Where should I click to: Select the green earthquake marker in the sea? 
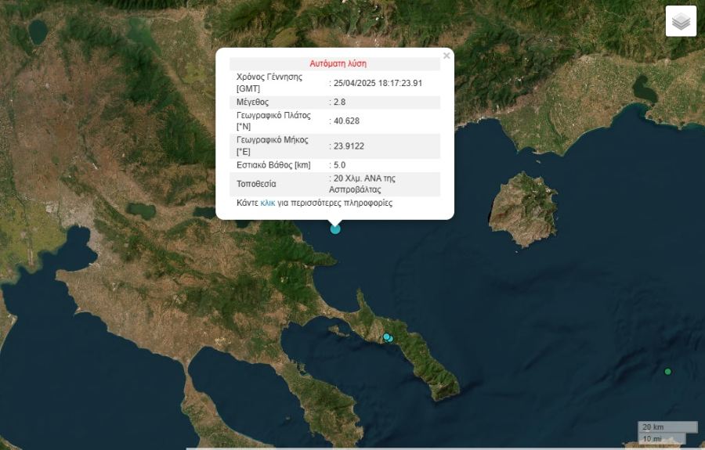click(667, 372)
